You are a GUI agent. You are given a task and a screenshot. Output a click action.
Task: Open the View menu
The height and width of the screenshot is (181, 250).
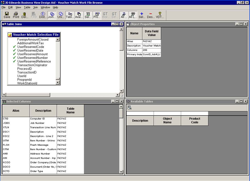tap(18, 7)
